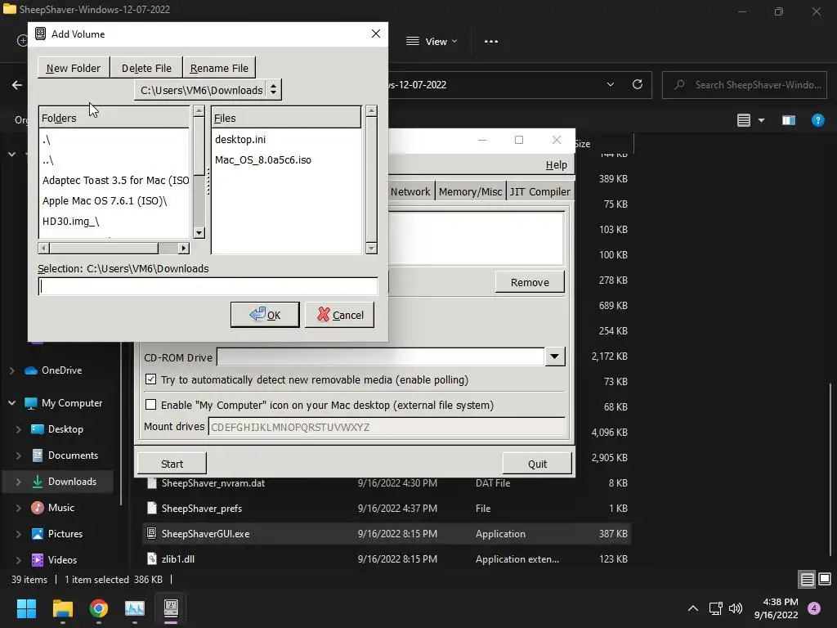Click the Mount drives field
Screen dimensions: 837x628
(x=387, y=427)
